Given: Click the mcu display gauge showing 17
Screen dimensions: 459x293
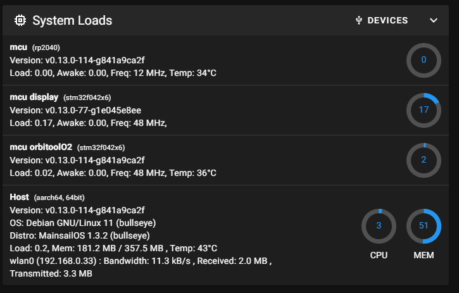Looking at the screenshot, I should click(x=424, y=110).
